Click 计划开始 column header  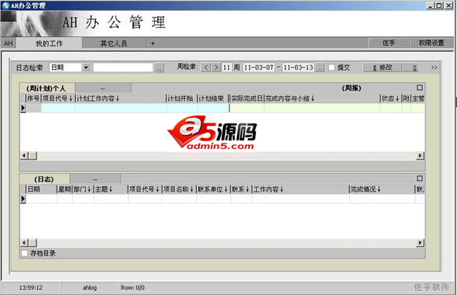[181, 98]
